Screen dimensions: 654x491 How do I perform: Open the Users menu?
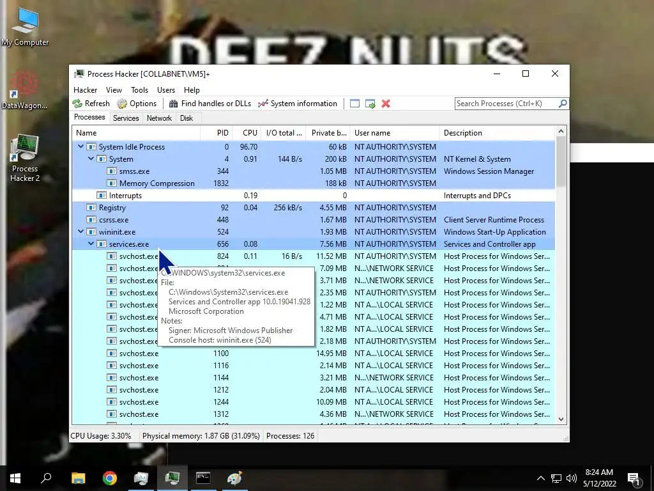pyautogui.click(x=166, y=90)
